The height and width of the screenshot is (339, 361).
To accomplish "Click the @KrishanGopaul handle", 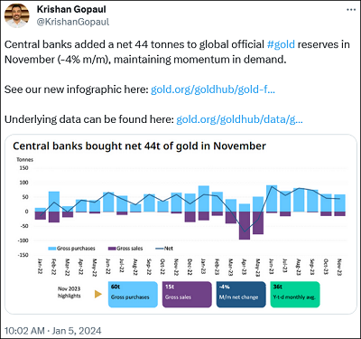I will [x=73, y=22].
